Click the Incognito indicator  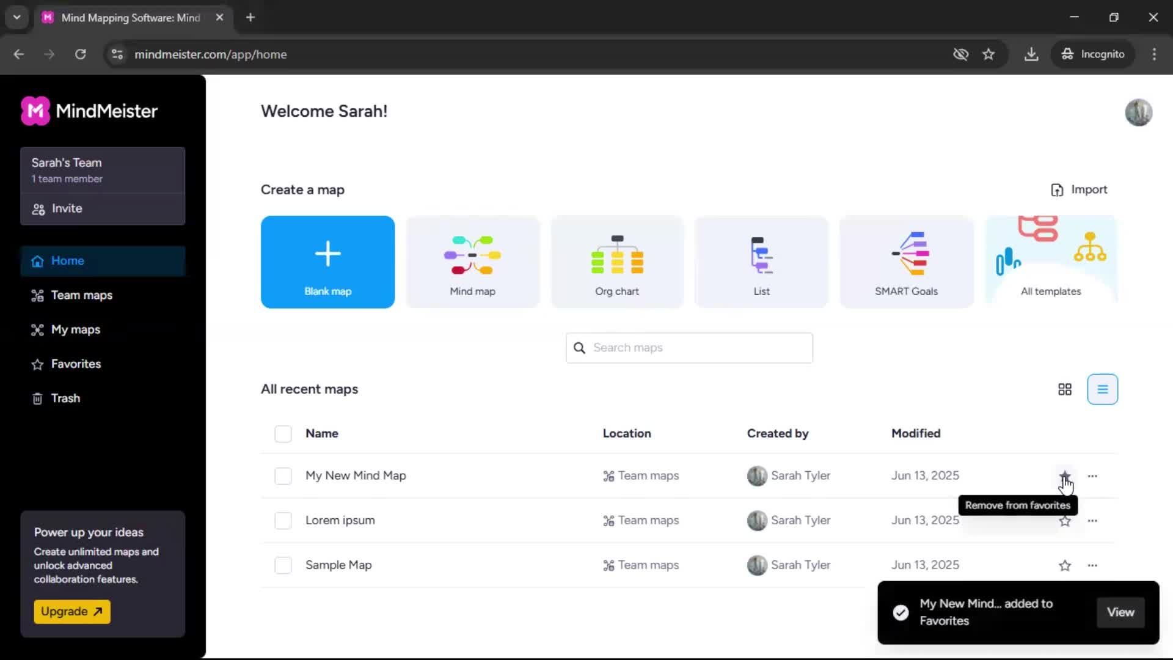click(1093, 54)
